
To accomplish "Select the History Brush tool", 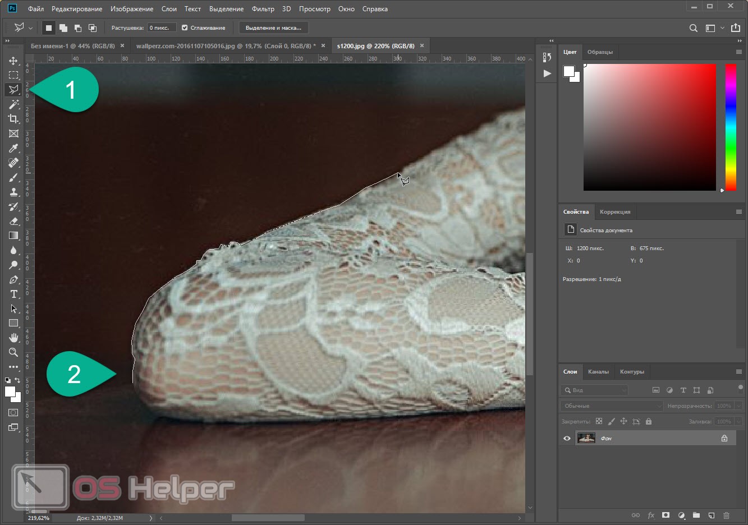I will point(13,206).
